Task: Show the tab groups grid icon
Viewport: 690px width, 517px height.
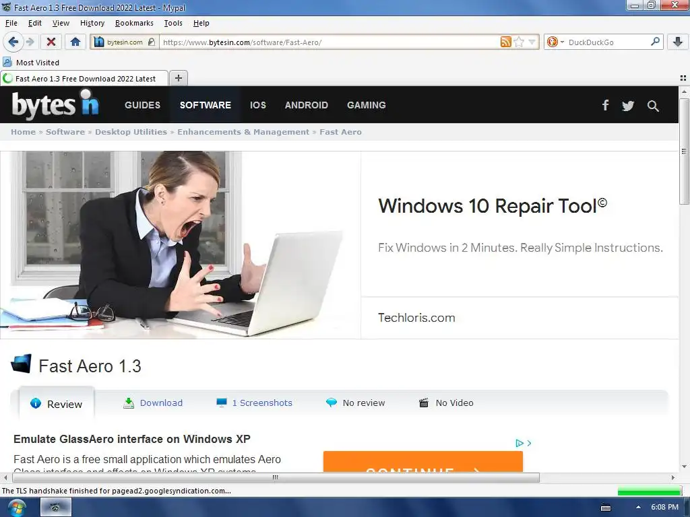Action: pos(683,78)
